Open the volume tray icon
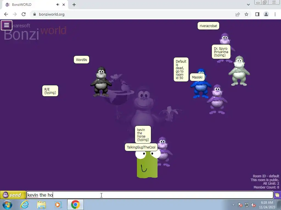 (x=253, y=205)
